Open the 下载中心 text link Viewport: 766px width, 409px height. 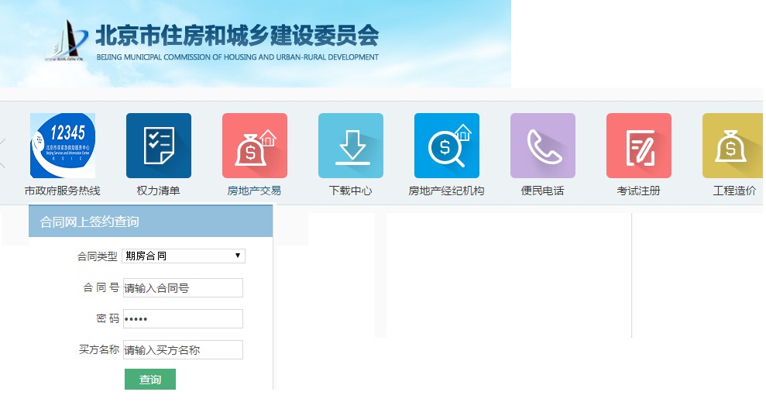(x=351, y=191)
